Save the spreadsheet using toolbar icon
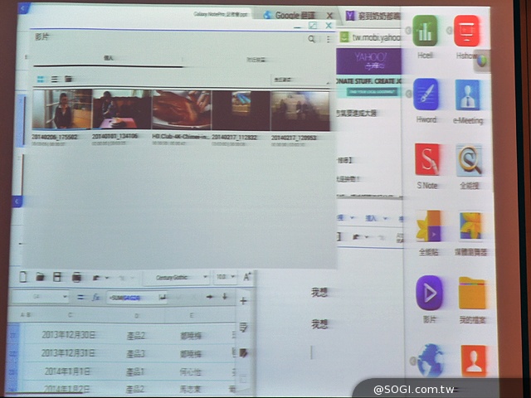This screenshot has height=398, width=531. [57, 277]
